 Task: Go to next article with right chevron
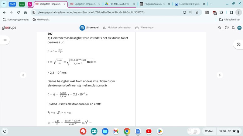(x=220, y=75)
